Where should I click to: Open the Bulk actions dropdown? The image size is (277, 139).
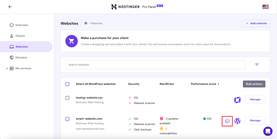pyautogui.click(x=254, y=84)
